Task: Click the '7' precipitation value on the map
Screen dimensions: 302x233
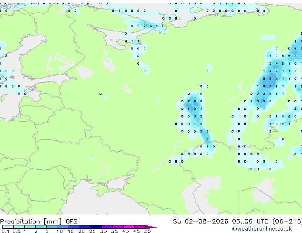Action: click(270, 86)
